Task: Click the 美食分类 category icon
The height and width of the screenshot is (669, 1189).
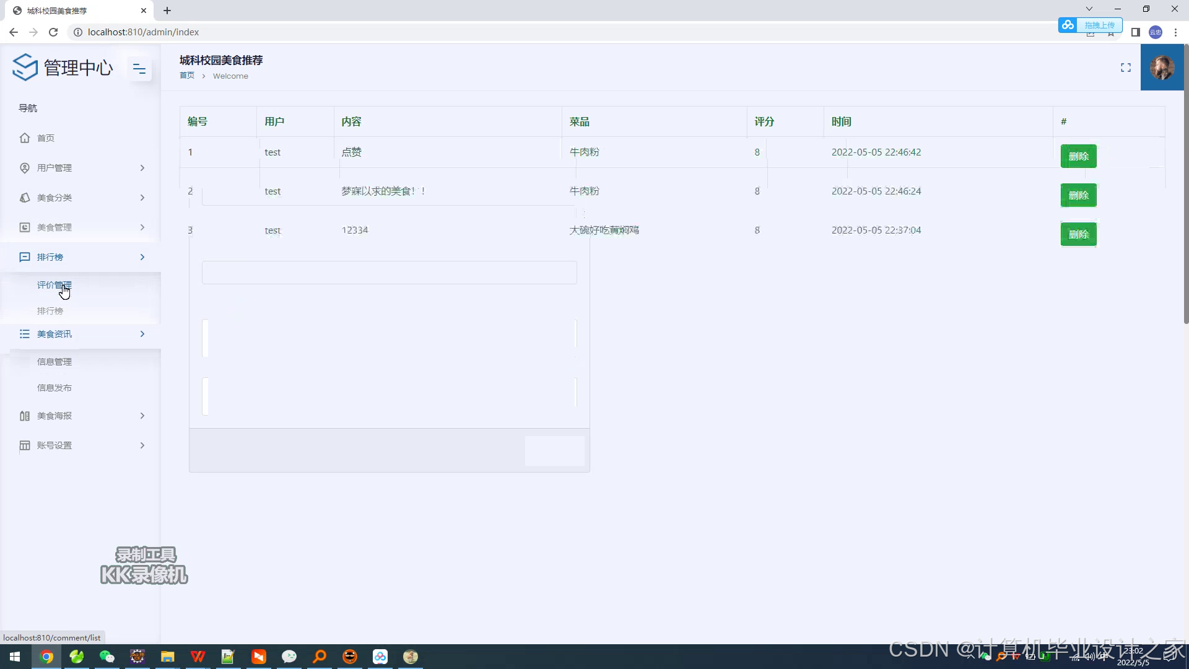Action: (25, 198)
